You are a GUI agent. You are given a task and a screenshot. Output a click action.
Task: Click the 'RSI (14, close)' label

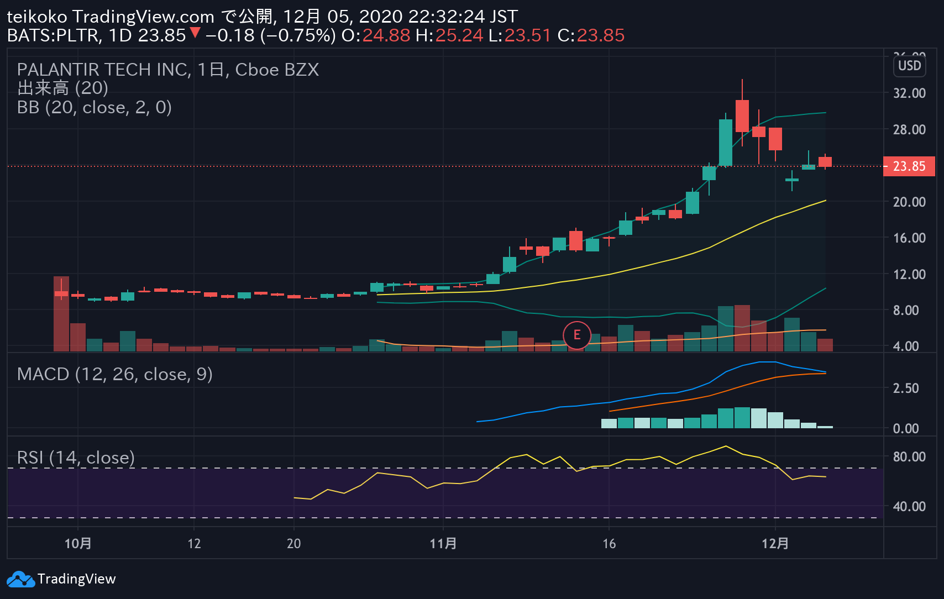tap(76, 458)
